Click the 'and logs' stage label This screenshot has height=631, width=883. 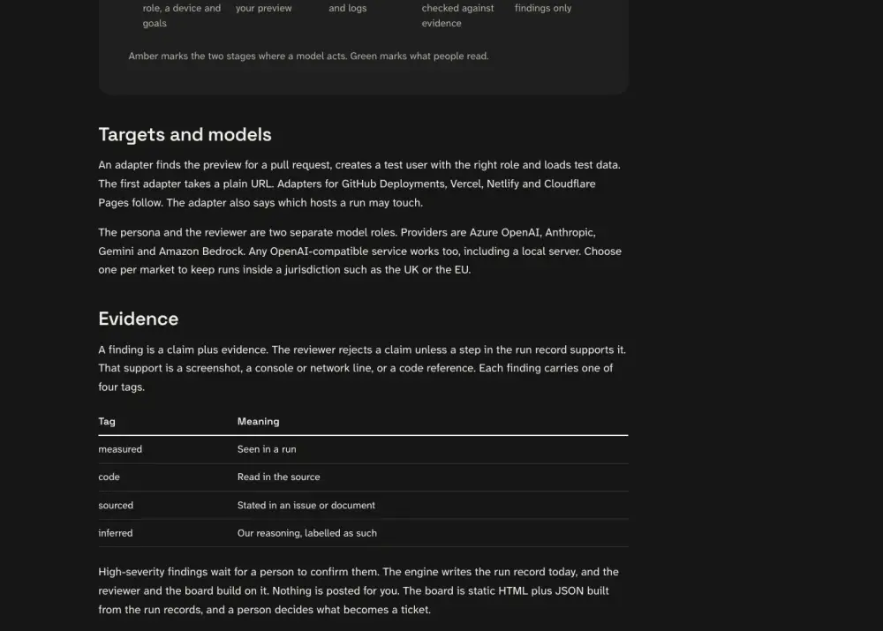(x=347, y=8)
